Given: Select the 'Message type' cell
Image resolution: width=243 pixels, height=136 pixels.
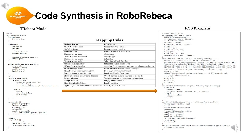Looking at the screenshot, I should [129, 56].
